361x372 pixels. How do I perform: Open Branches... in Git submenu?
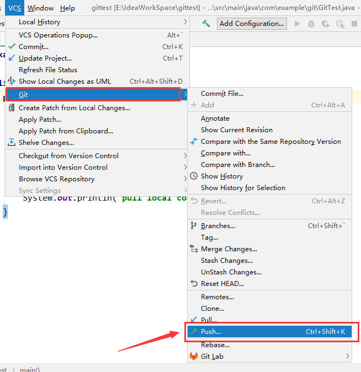269,225
